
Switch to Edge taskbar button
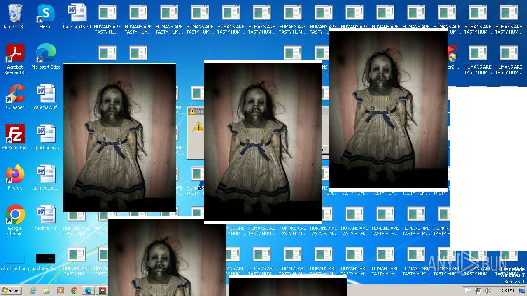click(x=89, y=291)
